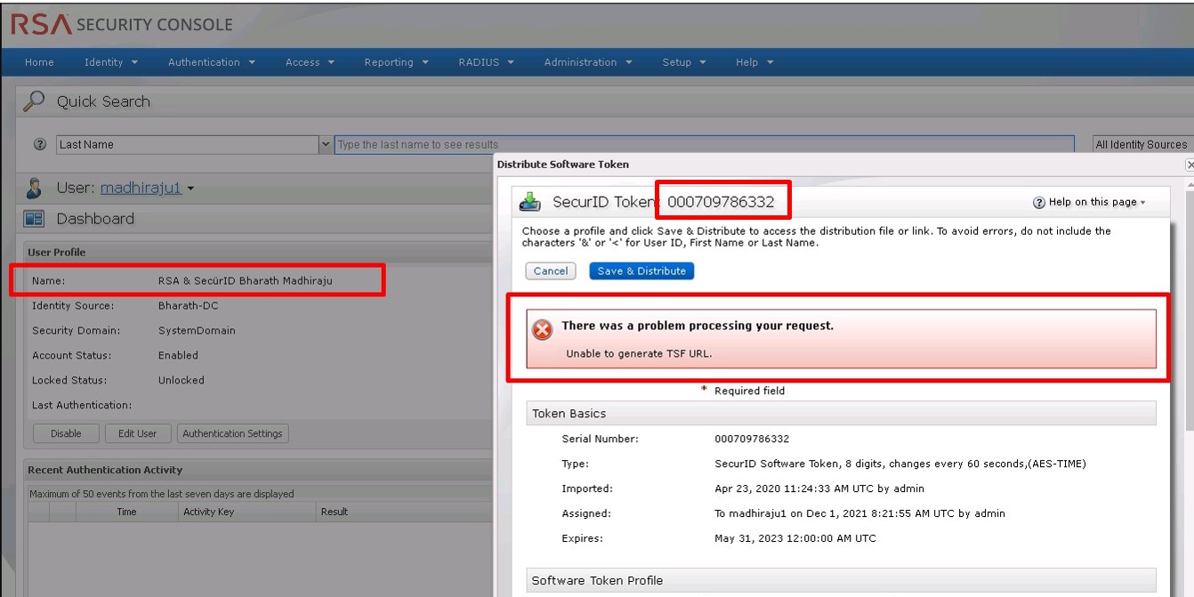Open the Last Name search type dropdown
The height and width of the screenshot is (597, 1194).
(325, 144)
